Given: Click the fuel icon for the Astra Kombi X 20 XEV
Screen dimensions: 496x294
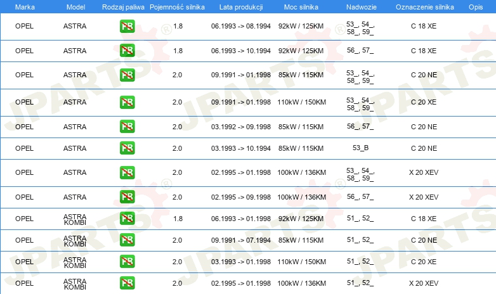Looking at the screenshot, I should point(127,283).
